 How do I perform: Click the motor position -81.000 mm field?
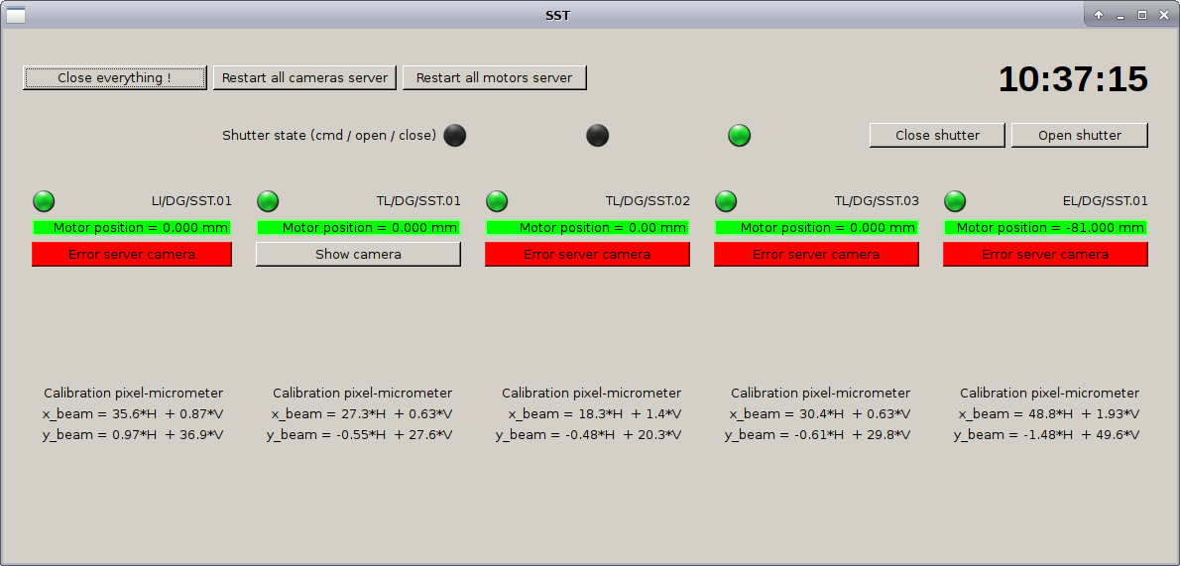[1045, 228]
